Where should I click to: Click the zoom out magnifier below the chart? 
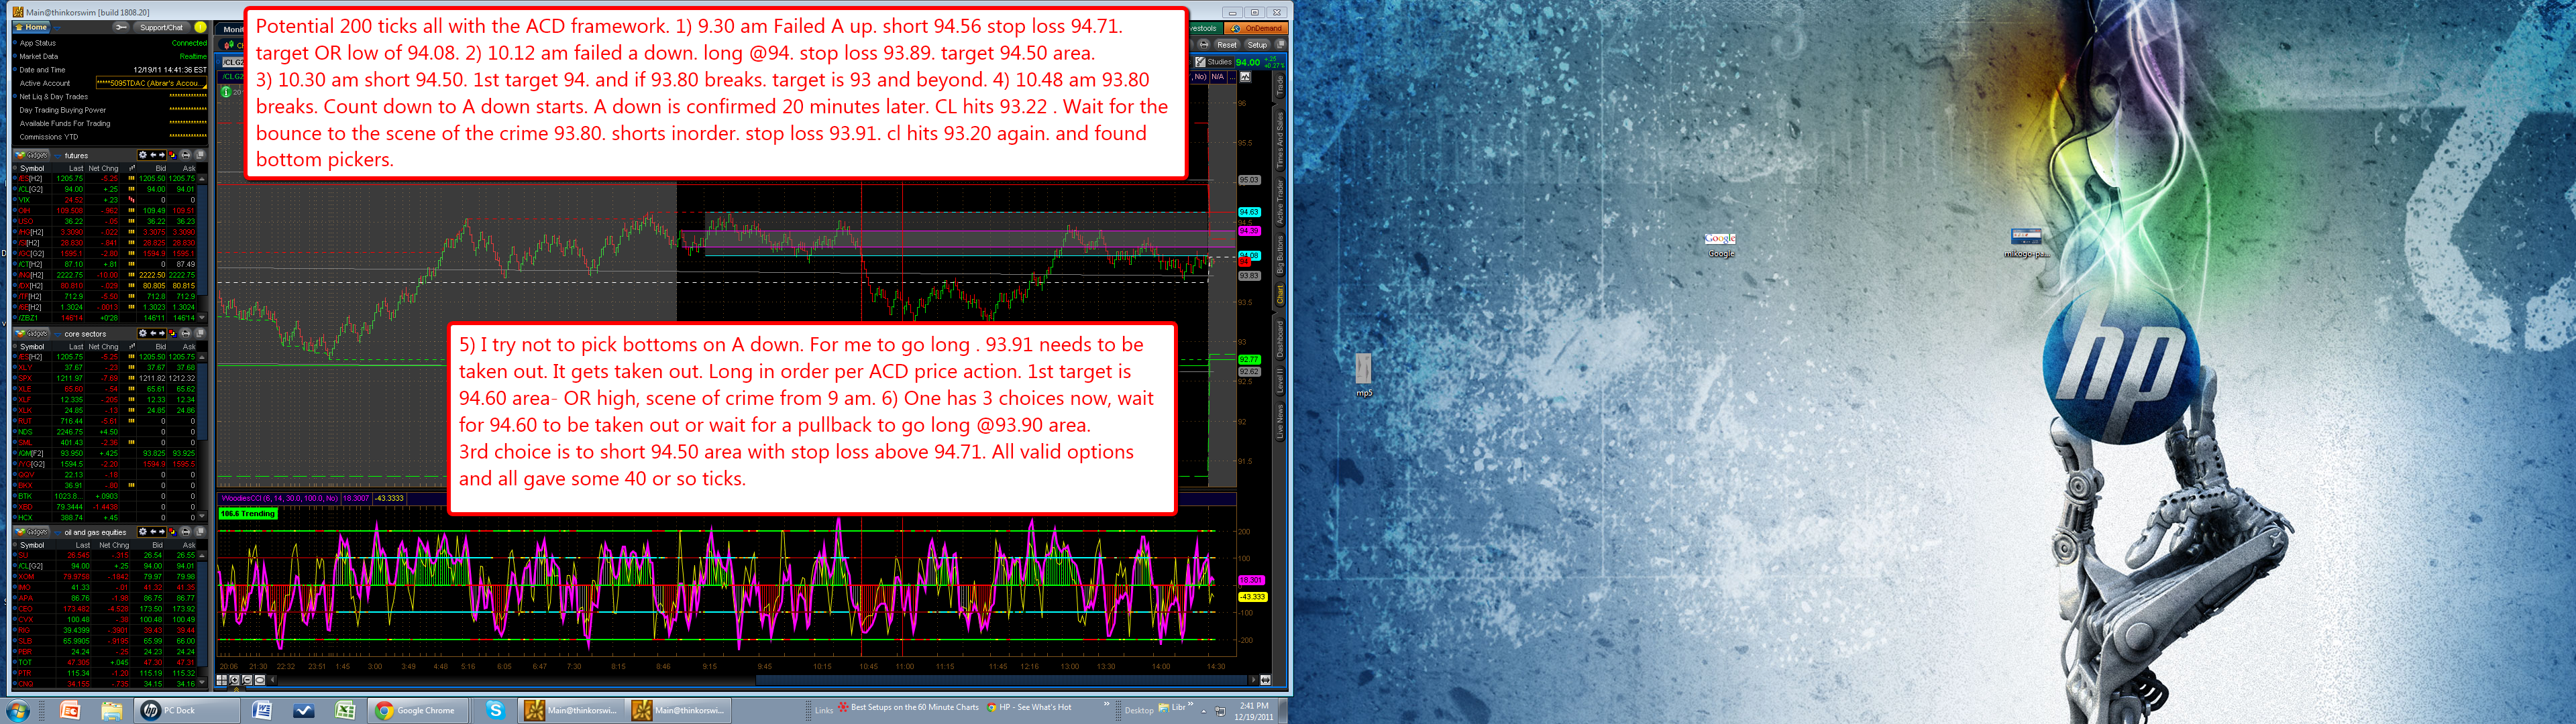(x=247, y=680)
